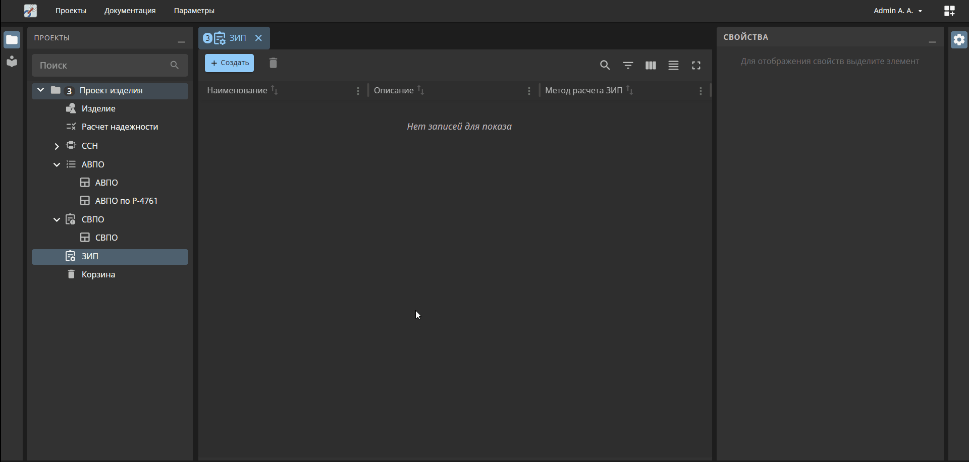
Task: Click the application logo icon
Action: point(30,11)
